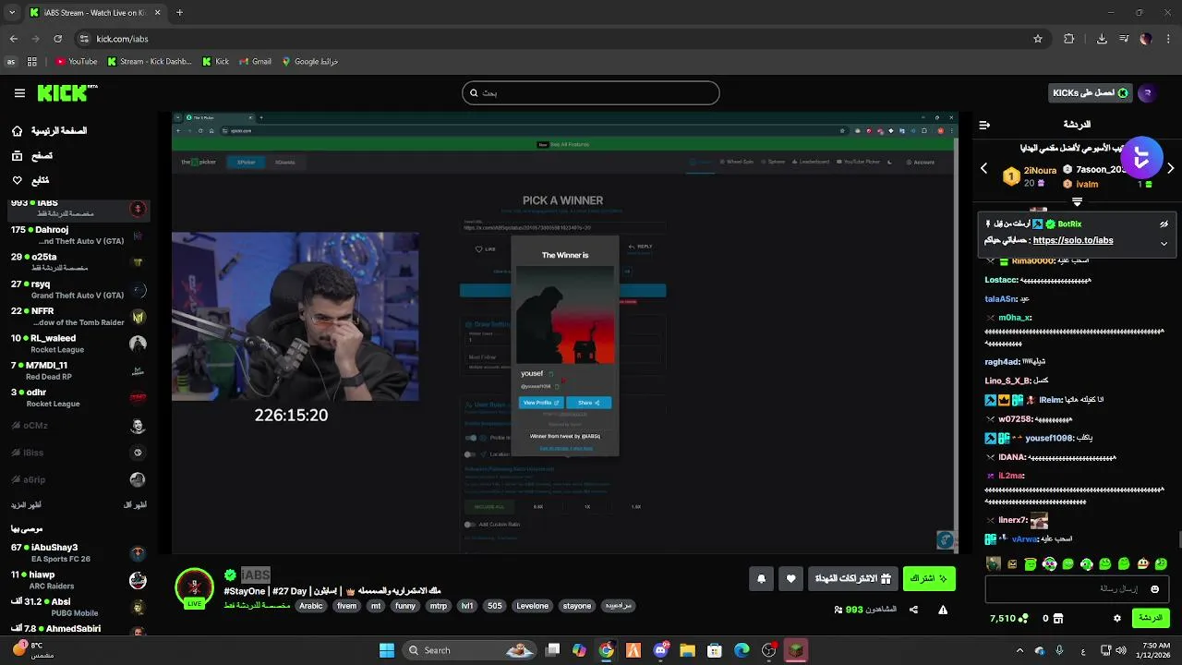Click the Kick search field
The height and width of the screenshot is (665, 1182).
(590, 92)
